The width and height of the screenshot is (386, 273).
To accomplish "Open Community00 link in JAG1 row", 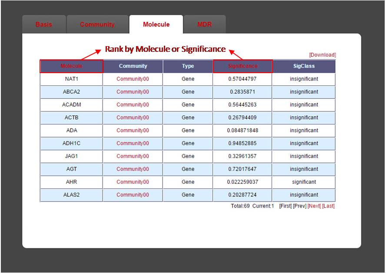I will [x=133, y=156].
